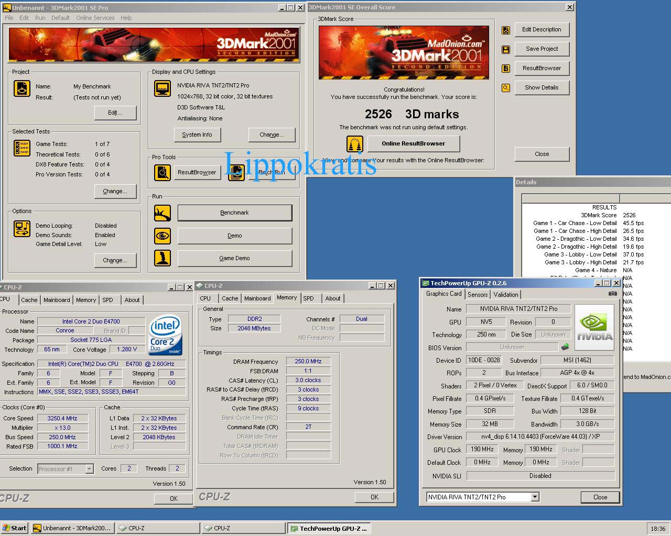671x536 pixels.
Task: Click the GPU-Z BIOS save chip icon
Action: coord(565,347)
